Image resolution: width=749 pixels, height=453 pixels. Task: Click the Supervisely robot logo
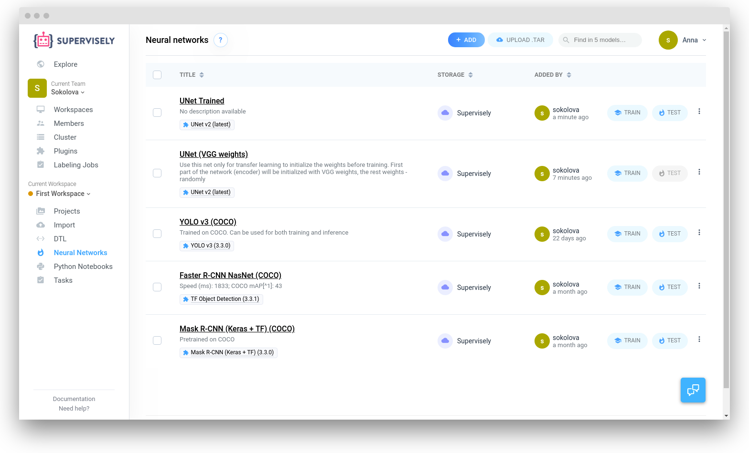click(x=43, y=41)
